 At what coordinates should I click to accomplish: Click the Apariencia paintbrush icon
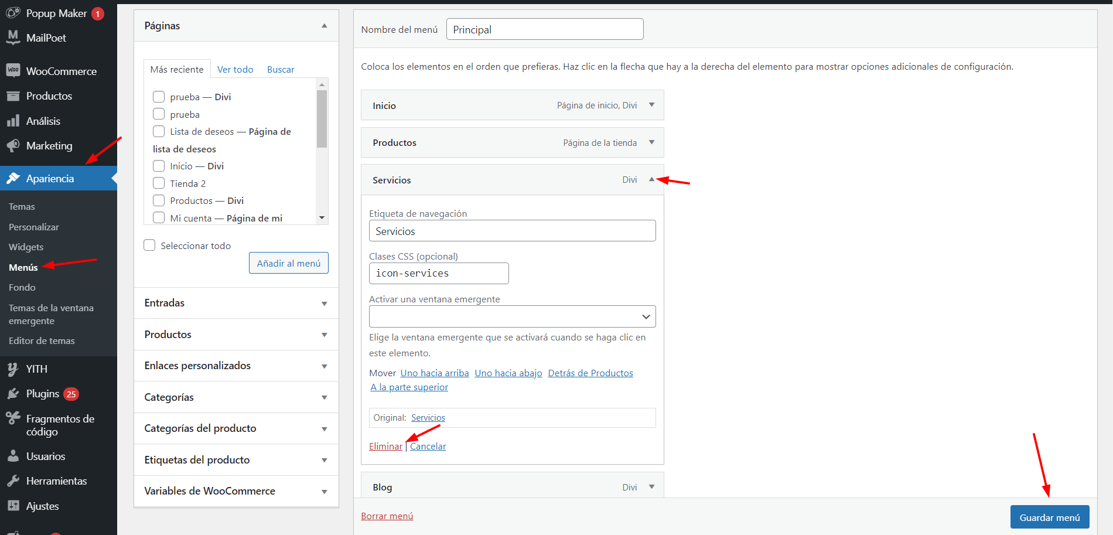coord(13,178)
